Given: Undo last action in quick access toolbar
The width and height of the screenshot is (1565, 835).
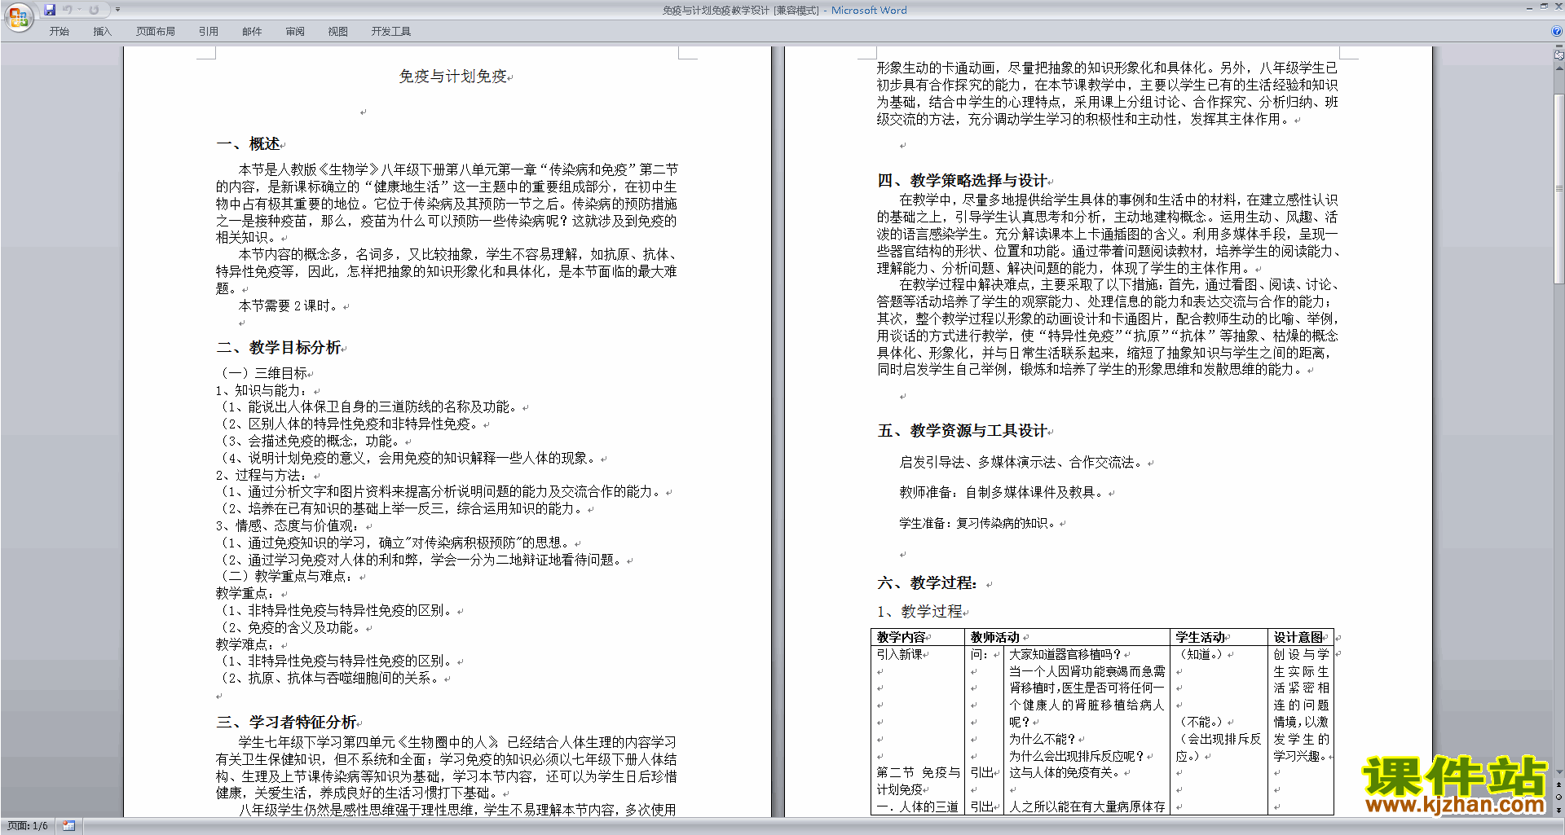Looking at the screenshot, I should tap(68, 10).
